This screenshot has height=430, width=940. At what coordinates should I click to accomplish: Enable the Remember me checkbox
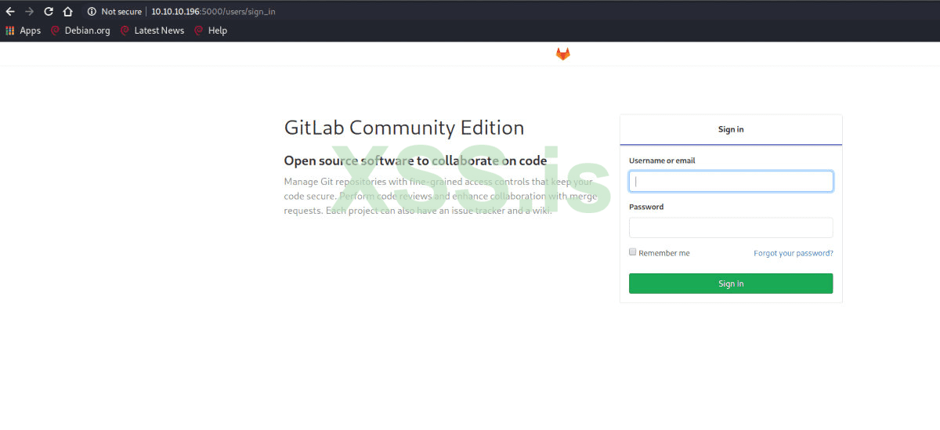click(x=633, y=252)
